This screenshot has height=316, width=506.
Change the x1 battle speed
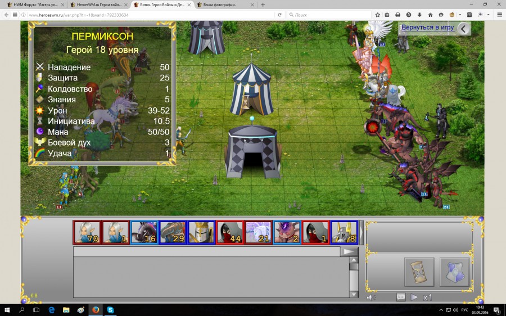tap(427, 297)
